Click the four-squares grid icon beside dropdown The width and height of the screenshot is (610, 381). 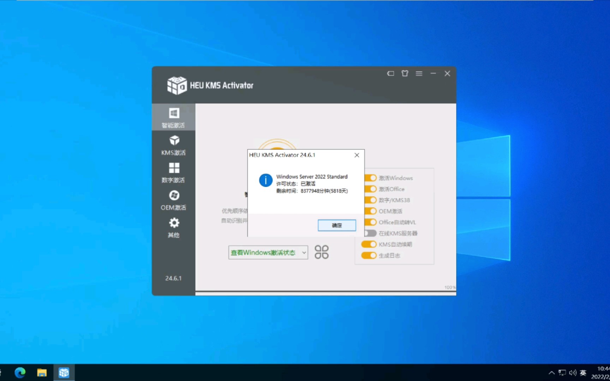322,252
